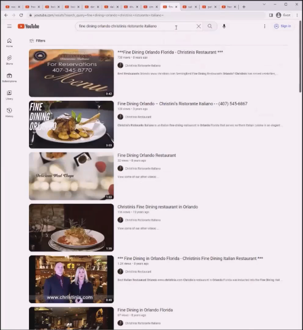Open Subscriptions in the sidebar
Image resolution: width=303 pixels, height=330 pixels.
pos(9,77)
